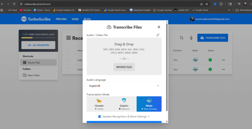The image size is (252, 129).
Task: Reload the page in browser
Action: [x=14, y=4]
